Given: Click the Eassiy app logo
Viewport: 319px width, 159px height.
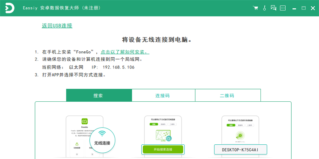Looking at the screenshot, I should tap(9, 8).
